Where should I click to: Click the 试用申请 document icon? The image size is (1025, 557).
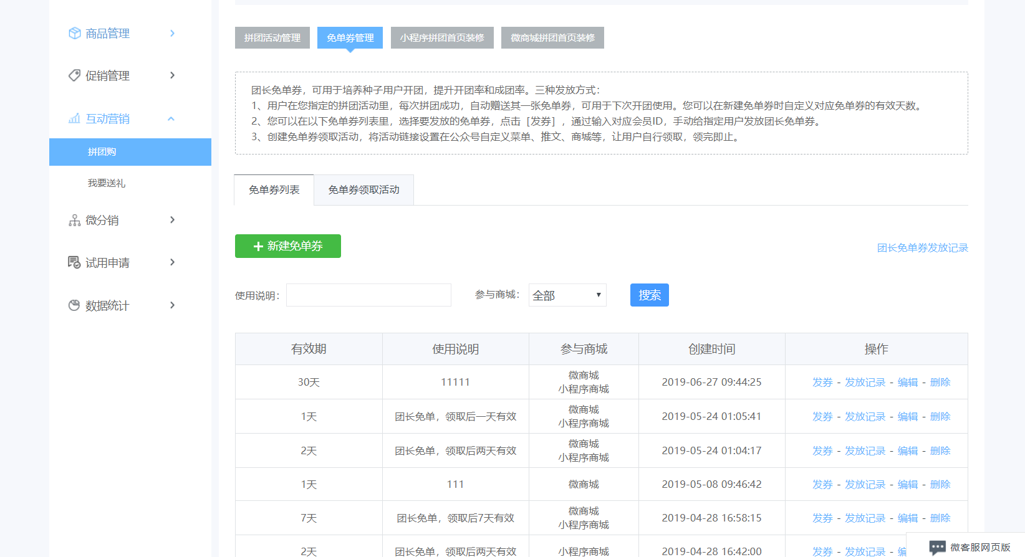(x=74, y=262)
